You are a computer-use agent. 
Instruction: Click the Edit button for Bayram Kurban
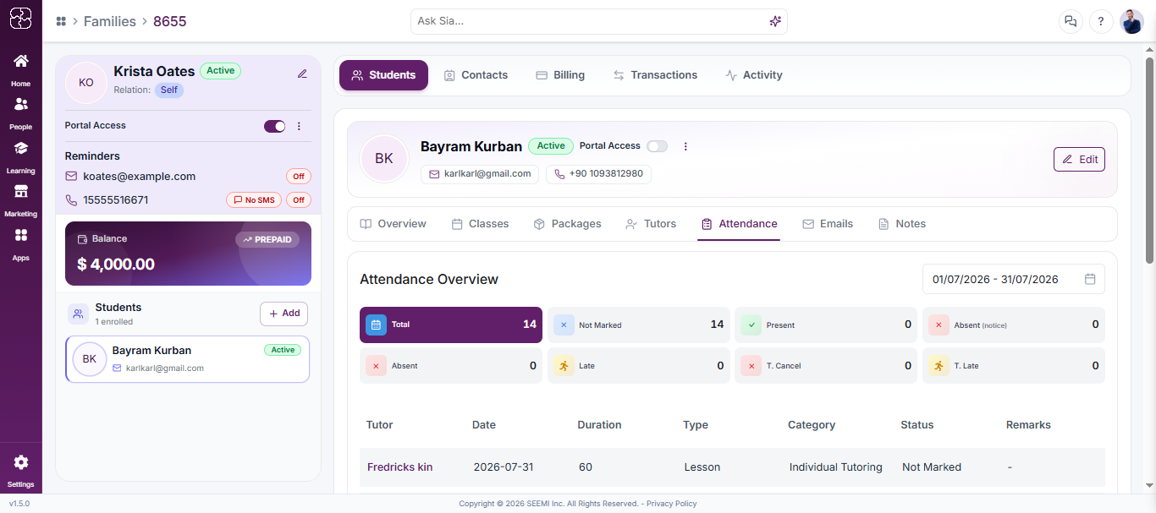1079,159
